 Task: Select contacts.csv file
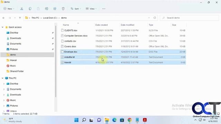123,41
